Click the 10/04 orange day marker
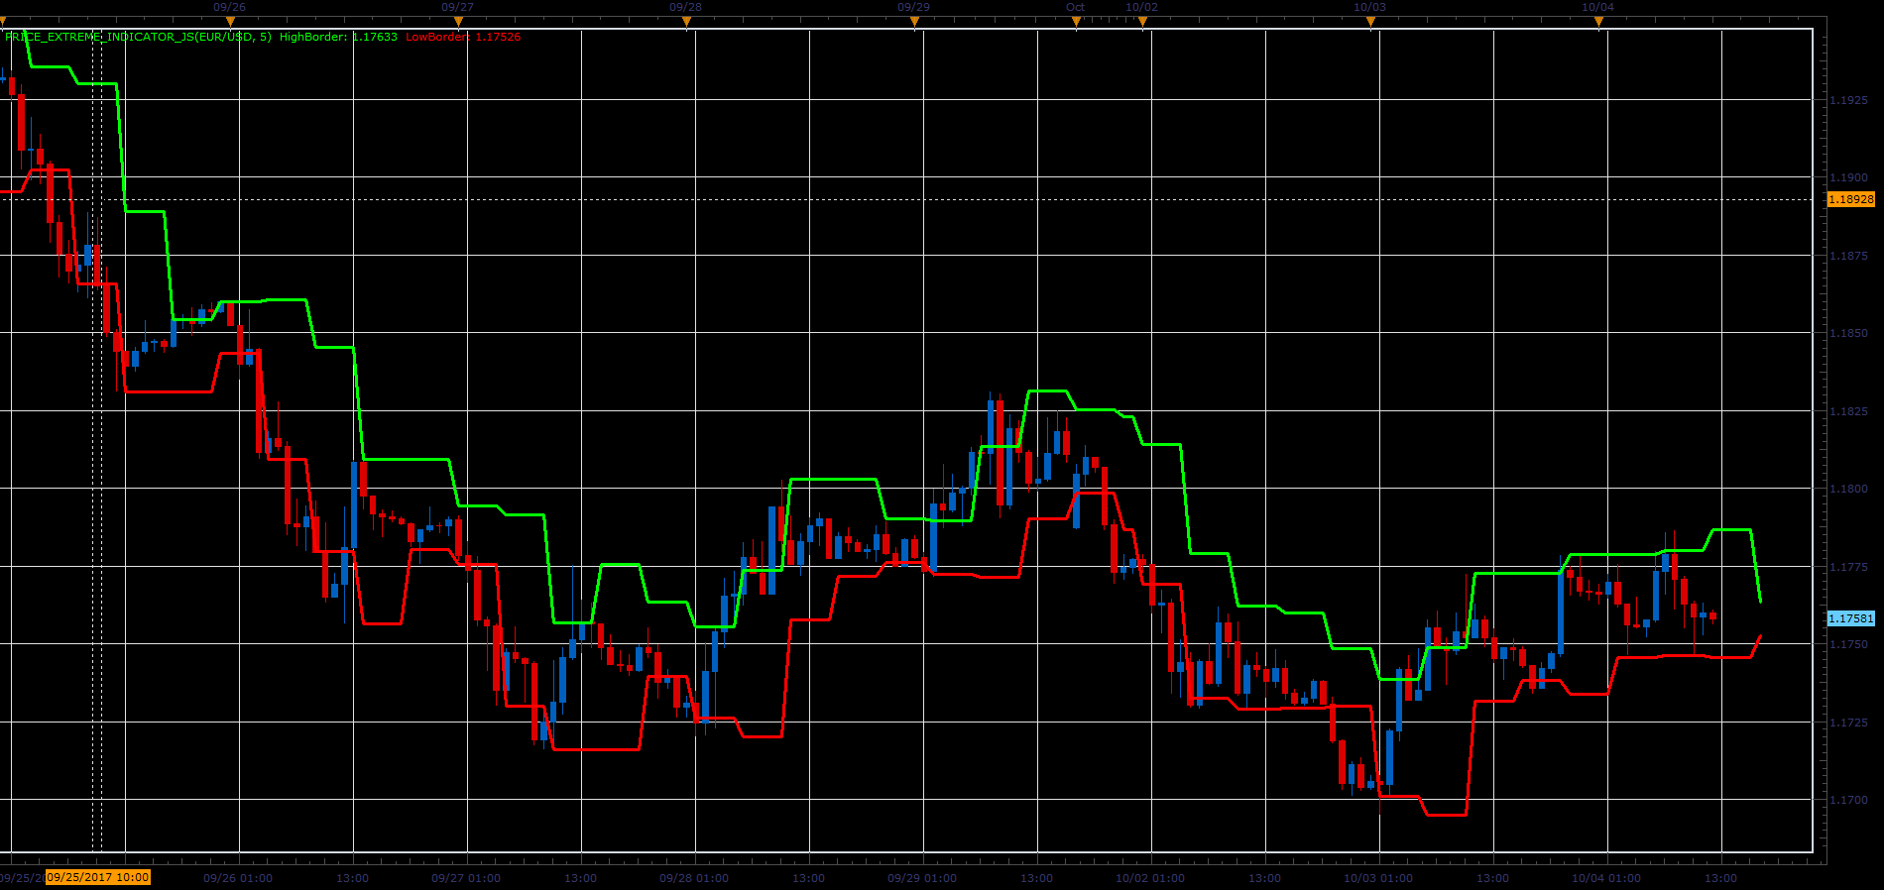 pos(1598,21)
